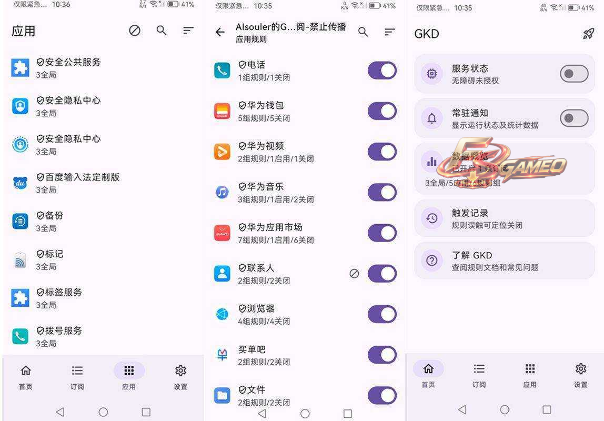Select 备份 3全局 list entry
604x421 pixels.
click(103, 222)
